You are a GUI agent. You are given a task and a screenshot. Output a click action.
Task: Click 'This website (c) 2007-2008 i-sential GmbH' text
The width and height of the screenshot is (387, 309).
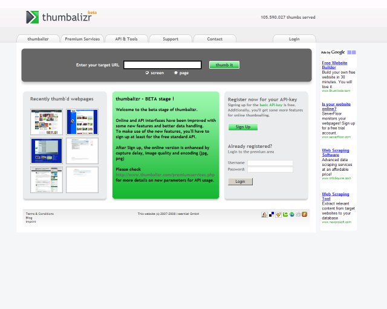point(168,214)
